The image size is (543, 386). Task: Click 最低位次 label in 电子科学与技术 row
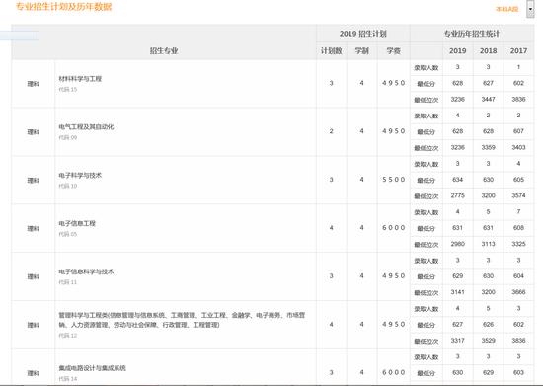coord(427,196)
